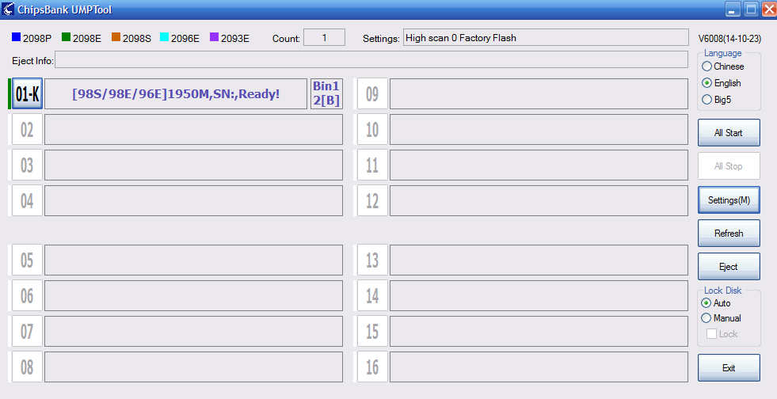The image size is (777, 399).
Task: Click the Bin1 2[B] info box
Action: [x=326, y=93]
